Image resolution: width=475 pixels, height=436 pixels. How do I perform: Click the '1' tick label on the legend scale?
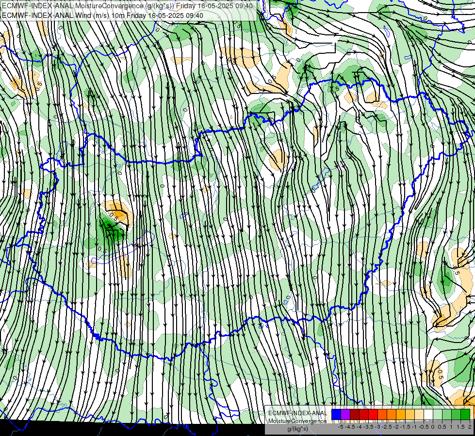point(451,427)
